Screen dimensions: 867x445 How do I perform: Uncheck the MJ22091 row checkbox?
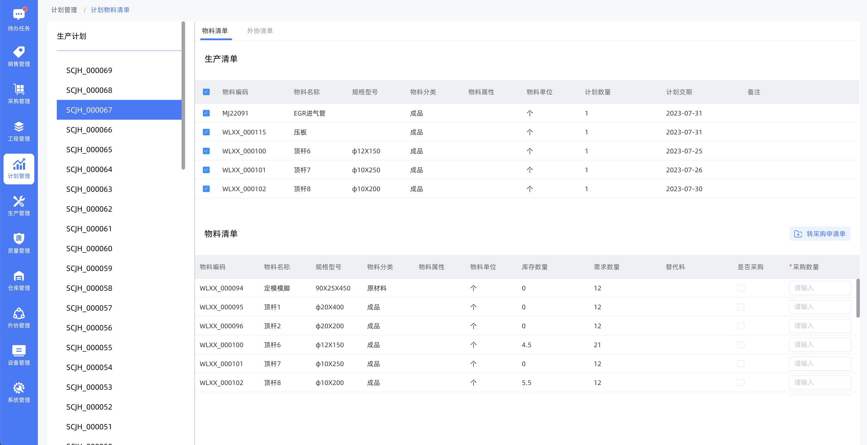click(206, 113)
